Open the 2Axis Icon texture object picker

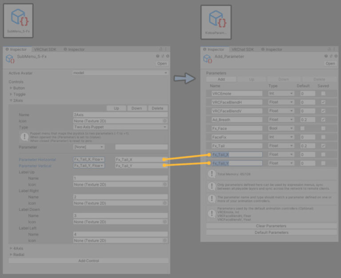coord(165,121)
